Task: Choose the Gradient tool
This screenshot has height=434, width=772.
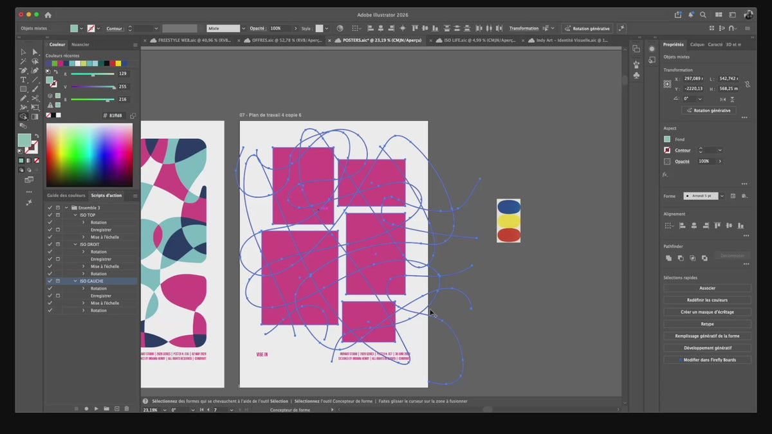Action: [x=35, y=117]
